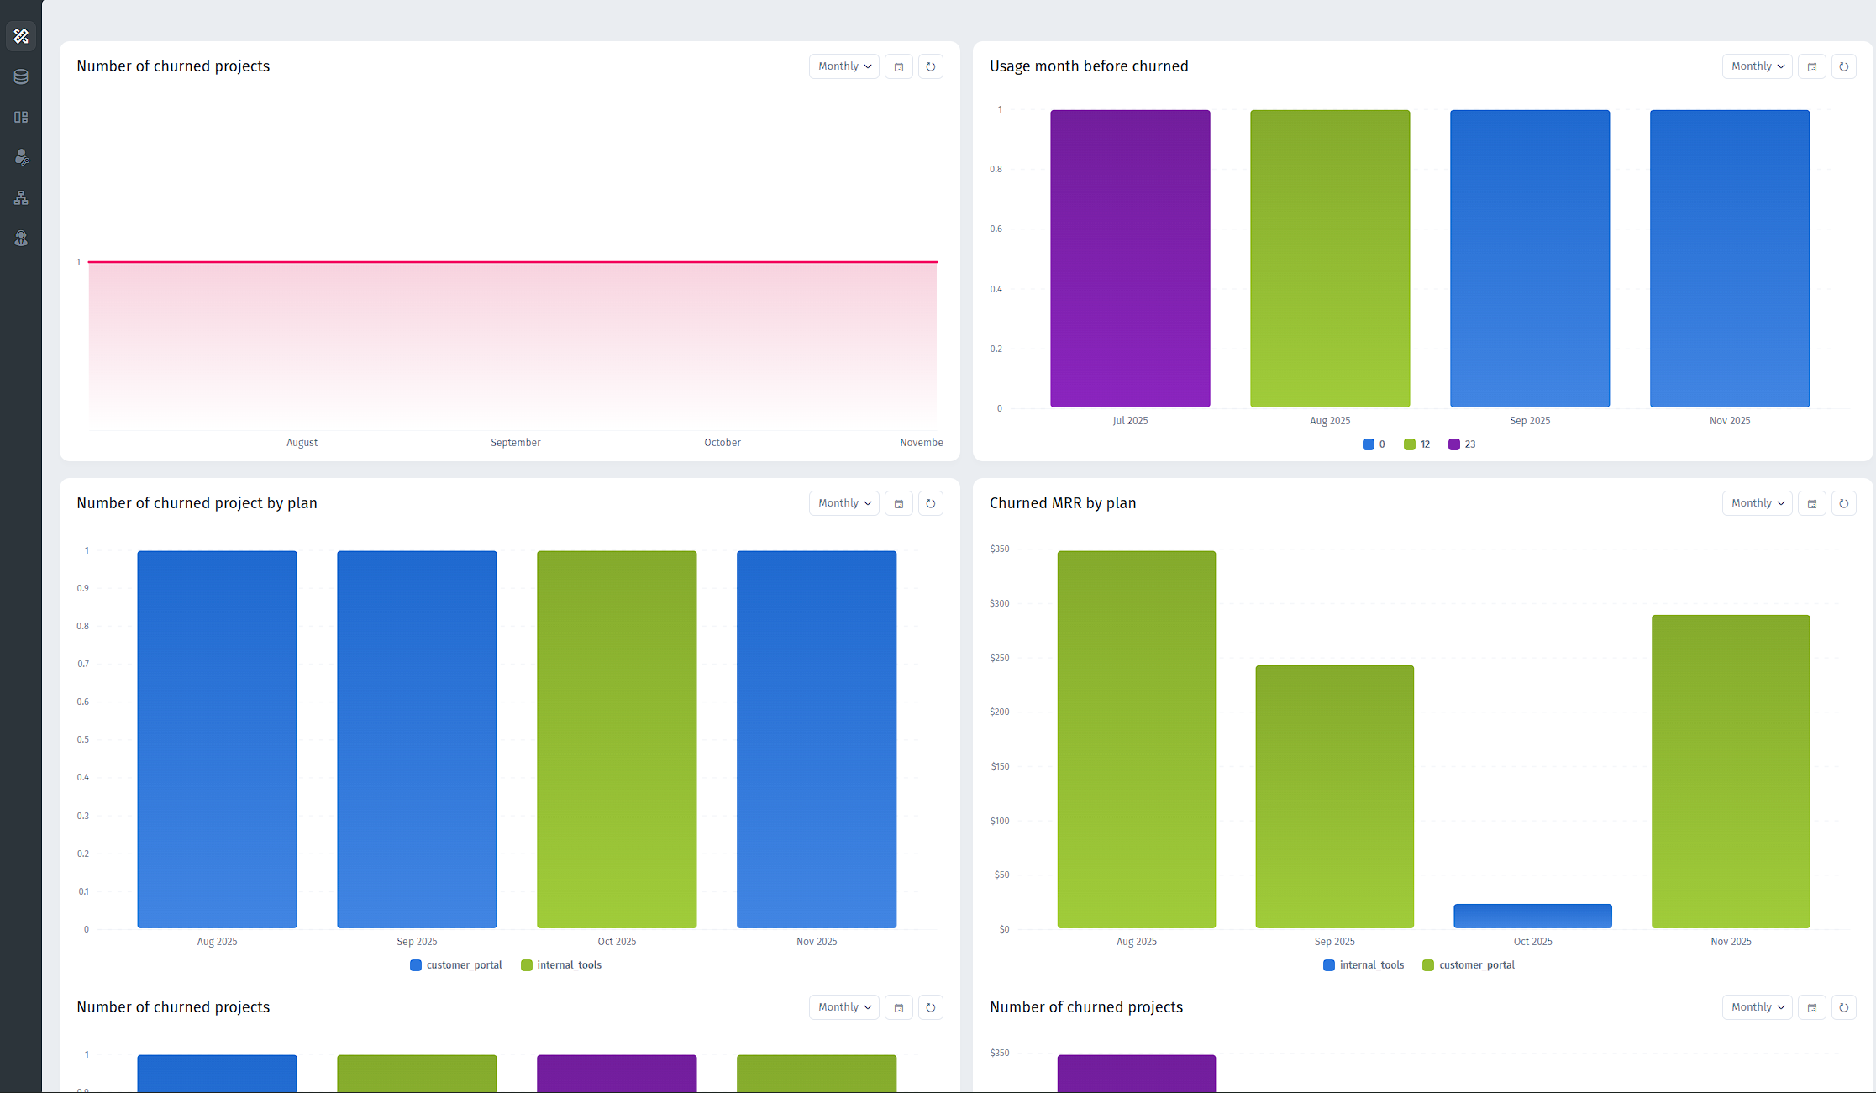Expand Monthly dropdown for churned project by plan

(843, 503)
